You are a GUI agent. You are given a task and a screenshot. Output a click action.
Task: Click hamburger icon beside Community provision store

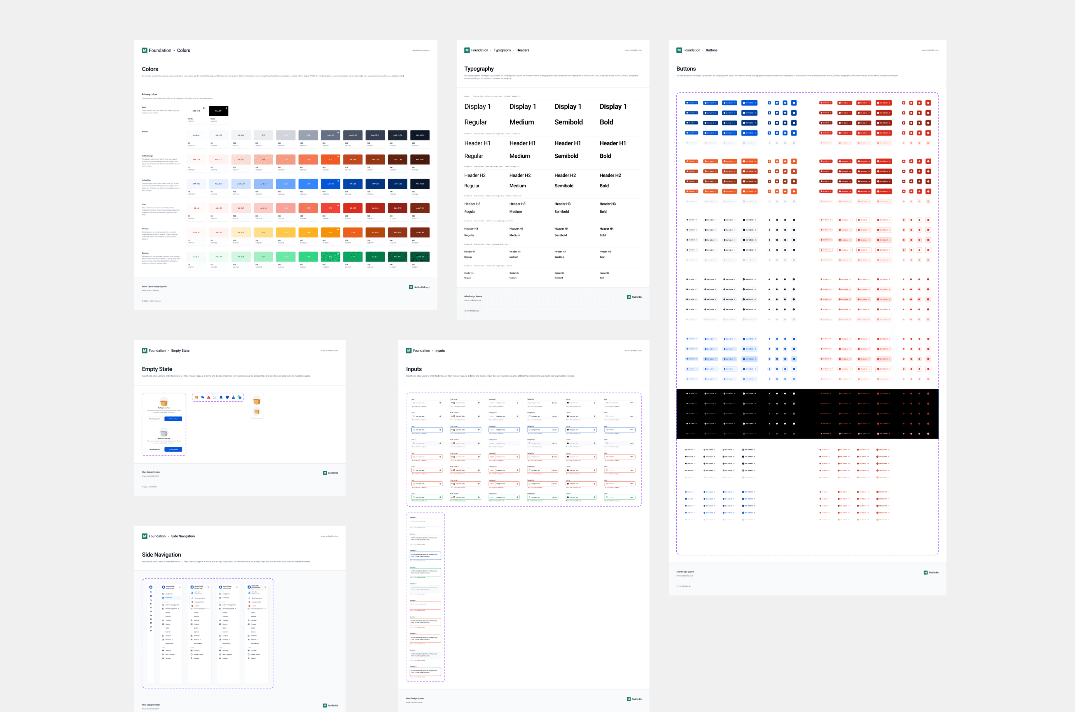[x=266, y=587]
